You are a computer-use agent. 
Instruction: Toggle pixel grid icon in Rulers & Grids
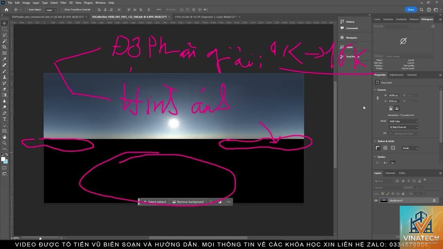click(393, 148)
